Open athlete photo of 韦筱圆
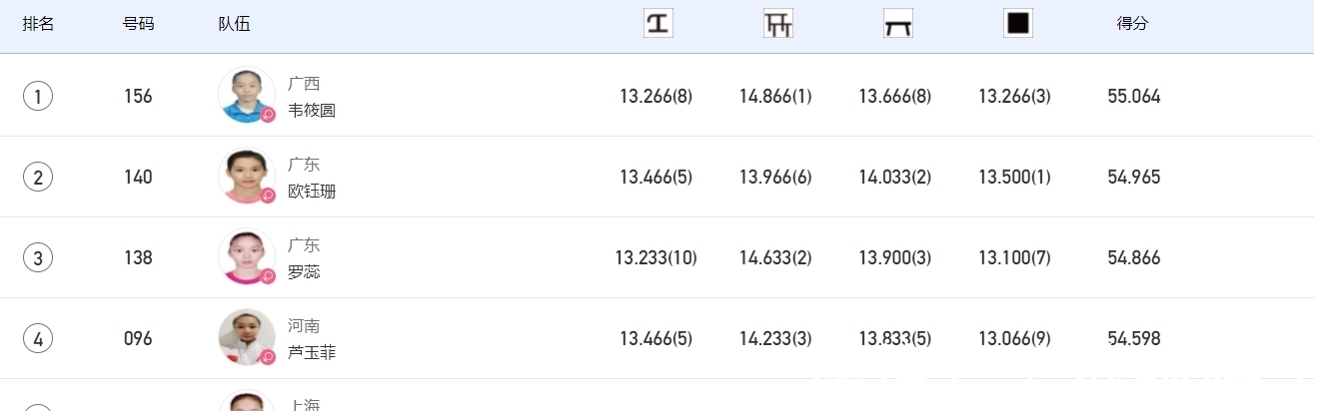The height and width of the screenshot is (411, 1338). click(246, 96)
